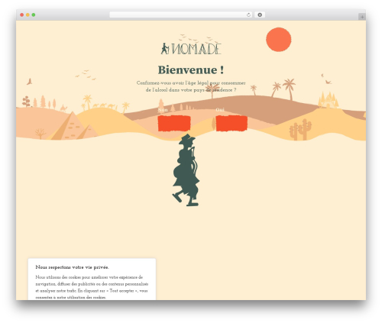
Task: Click the browser address bar
Action: click(180, 15)
